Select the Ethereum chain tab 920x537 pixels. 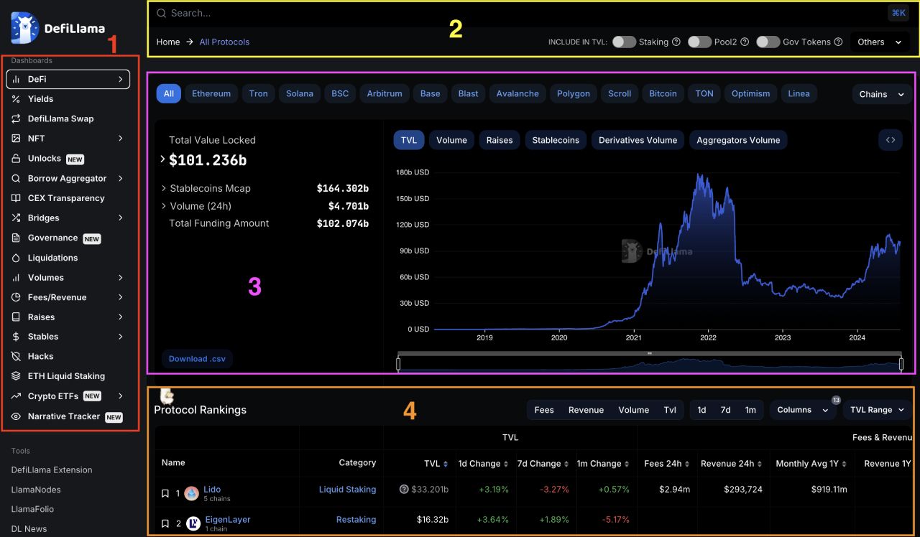click(211, 93)
